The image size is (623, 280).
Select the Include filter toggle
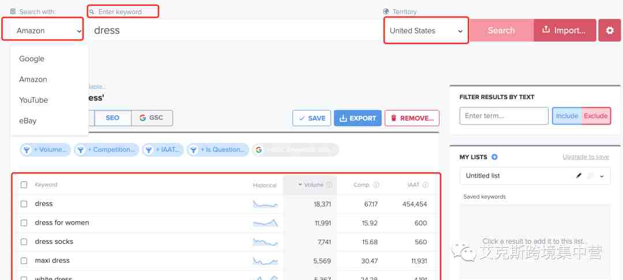tap(566, 116)
